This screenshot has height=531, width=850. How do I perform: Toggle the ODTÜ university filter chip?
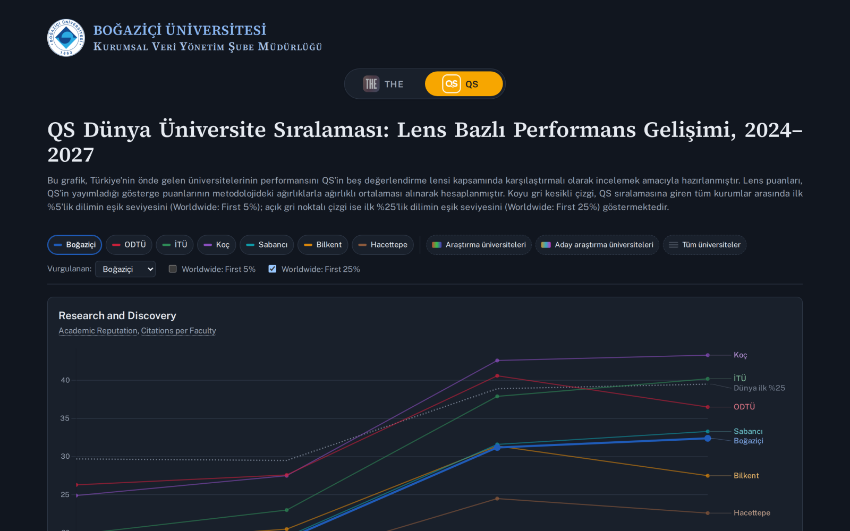pos(129,245)
